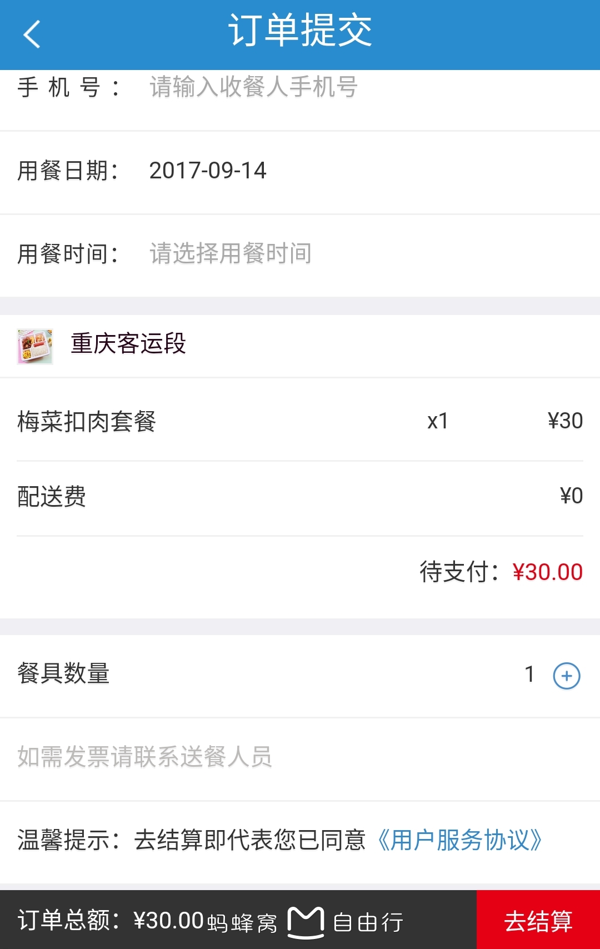Image resolution: width=600 pixels, height=949 pixels.
Task: Tap the 订单提交 page title
Action: (300, 31)
